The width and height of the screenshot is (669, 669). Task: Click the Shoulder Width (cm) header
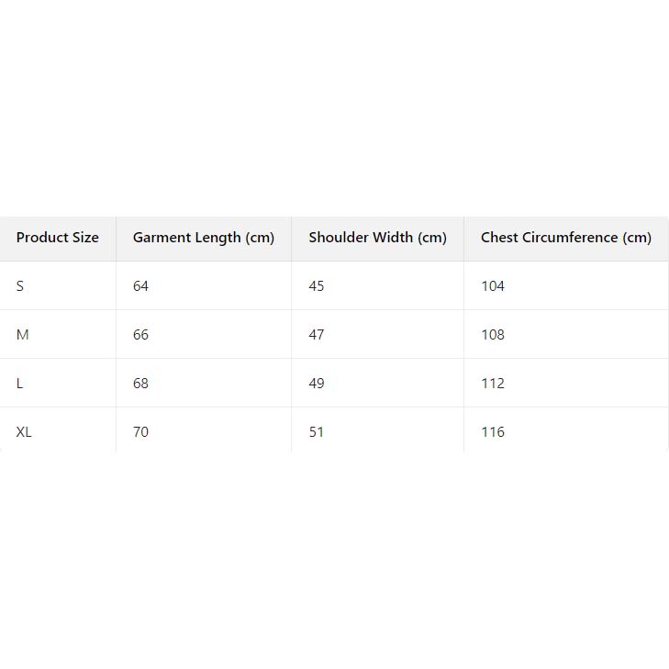pos(377,238)
